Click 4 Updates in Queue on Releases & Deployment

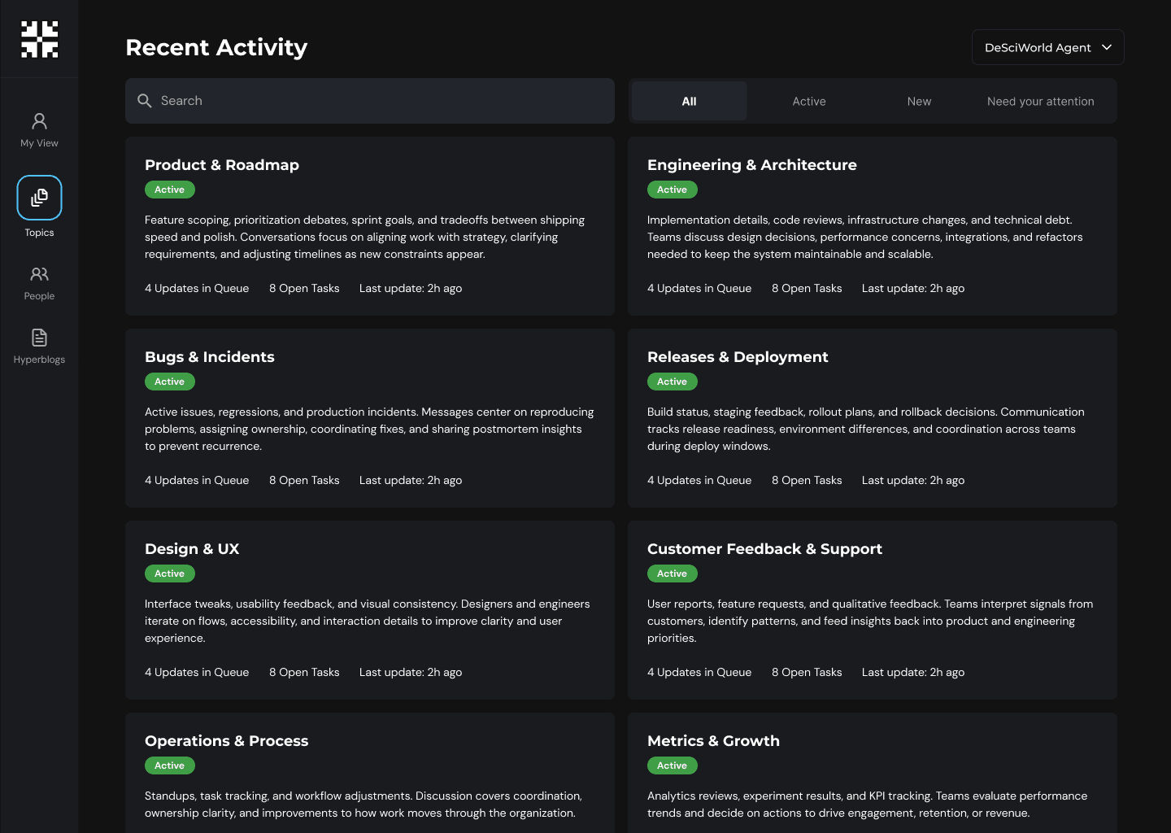(x=699, y=480)
